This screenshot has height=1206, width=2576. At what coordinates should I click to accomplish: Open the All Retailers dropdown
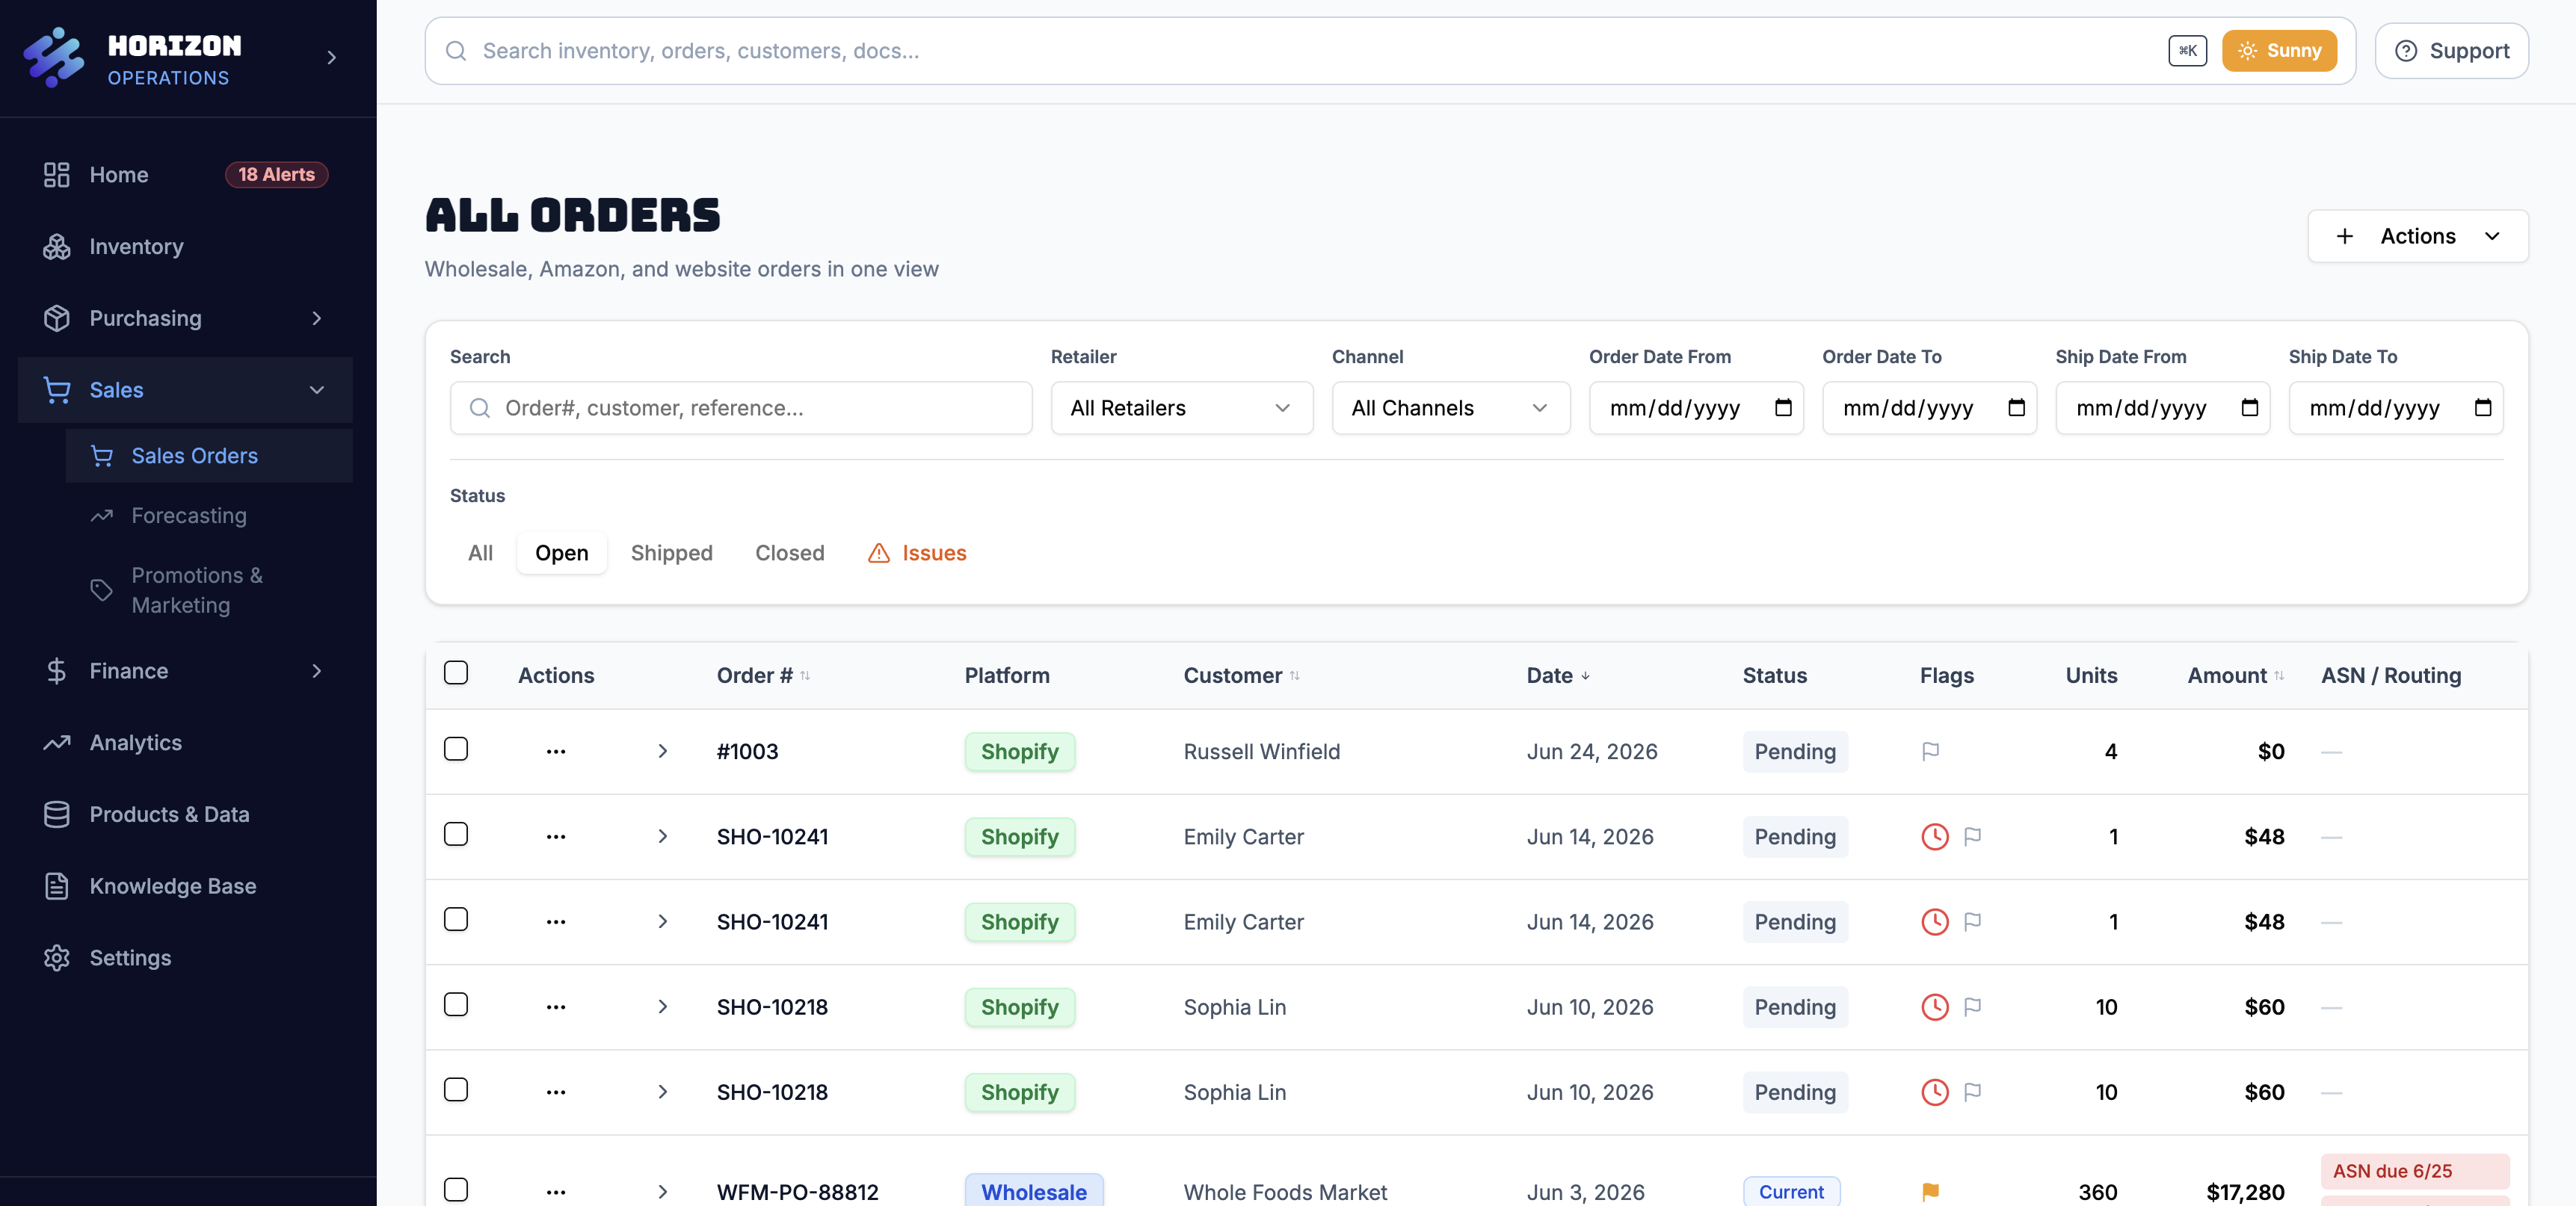pos(1181,408)
